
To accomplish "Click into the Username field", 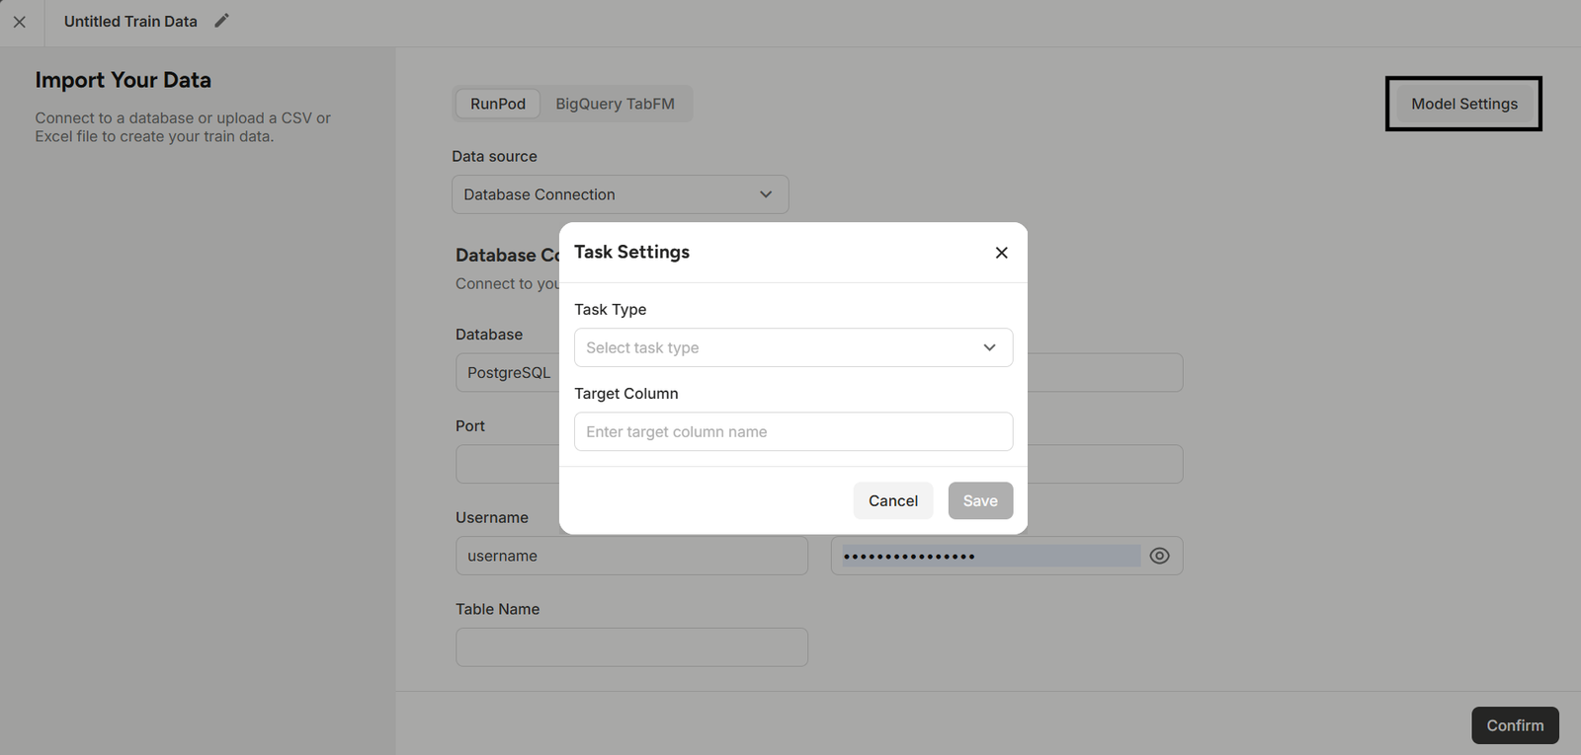I will point(631,556).
